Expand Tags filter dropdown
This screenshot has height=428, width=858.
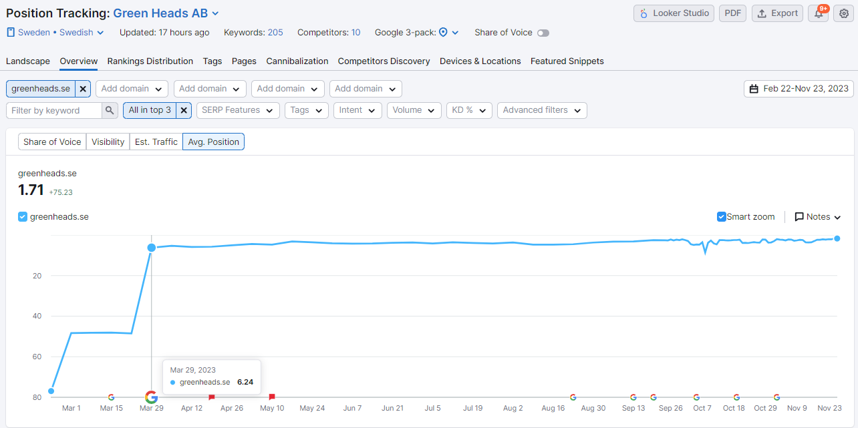pyautogui.click(x=306, y=110)
